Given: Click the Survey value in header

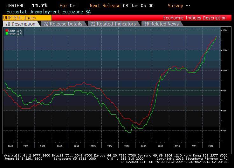Looking at the screenshot, I should 179,6.
